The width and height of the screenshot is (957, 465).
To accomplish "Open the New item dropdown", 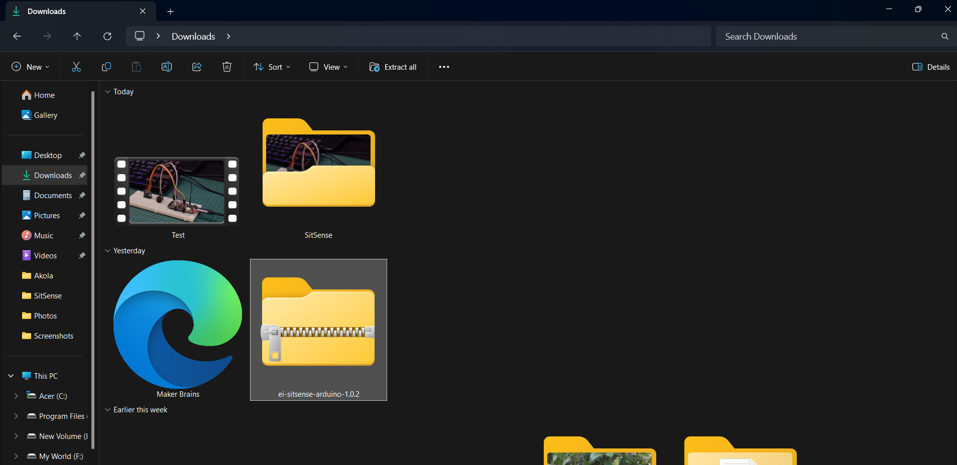I will [x=31, y=67].
